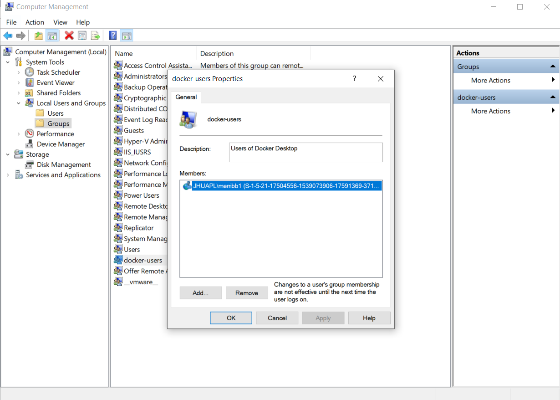Collapse the docker-users section in Actions pane
This screenshot has height=400, width=560.
553,97
